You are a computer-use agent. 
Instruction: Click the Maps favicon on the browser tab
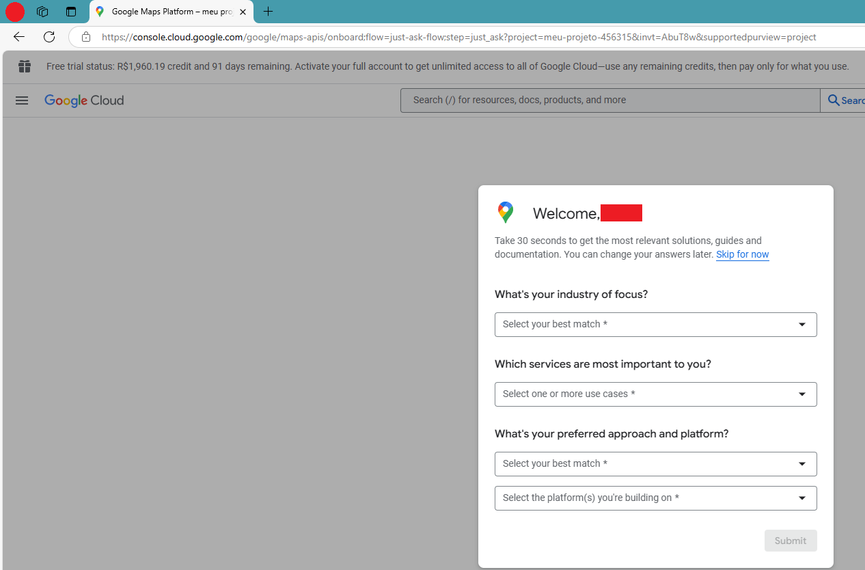point(100,12)
